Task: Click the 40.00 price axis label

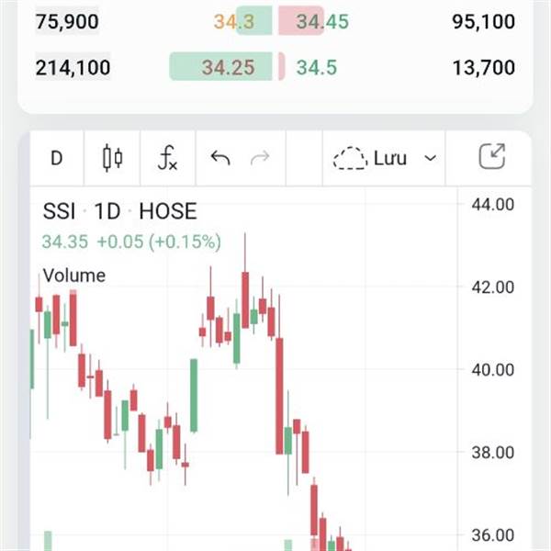Action: click(492, 369)
